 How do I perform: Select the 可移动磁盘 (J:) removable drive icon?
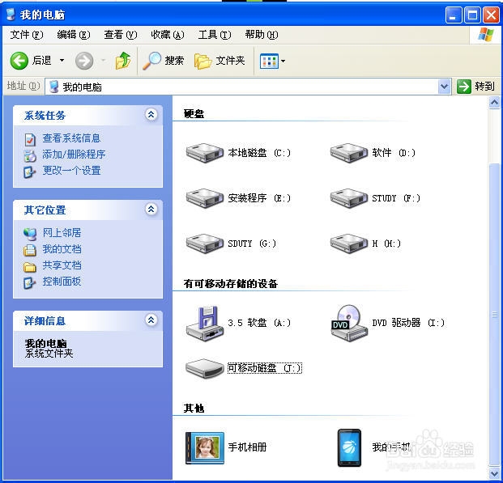(205, 369)
